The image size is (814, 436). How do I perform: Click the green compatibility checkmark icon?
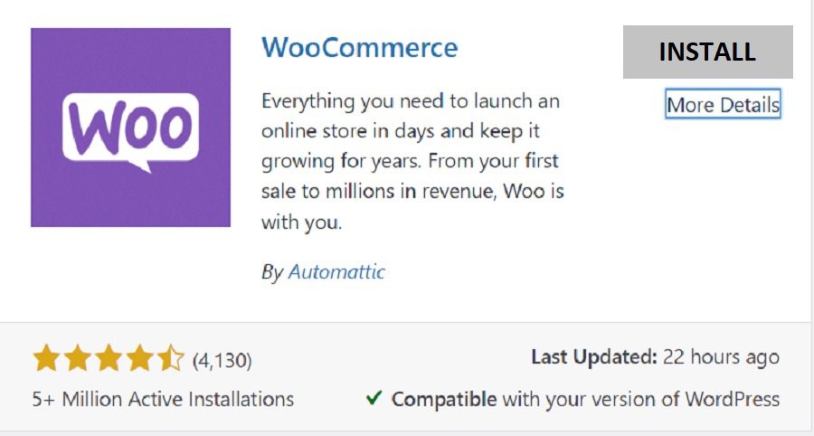click(x=373, y=398)
